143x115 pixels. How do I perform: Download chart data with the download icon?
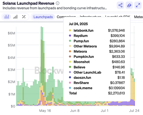click(129, 5)
